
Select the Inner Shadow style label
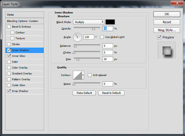point(20,50)
